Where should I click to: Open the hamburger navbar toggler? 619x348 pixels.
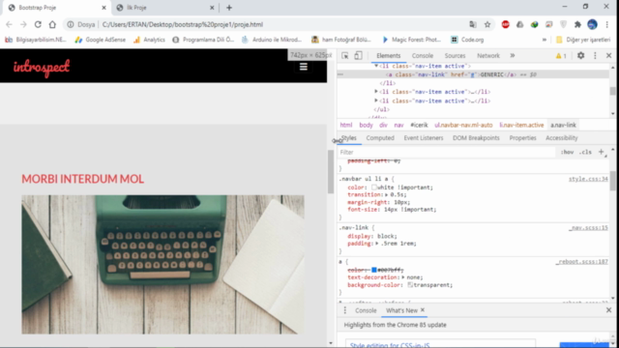303,67
